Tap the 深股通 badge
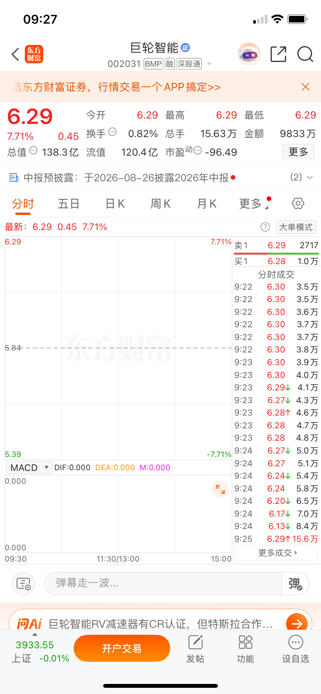Viewport: 321px width, 694px height. (189, 64)
